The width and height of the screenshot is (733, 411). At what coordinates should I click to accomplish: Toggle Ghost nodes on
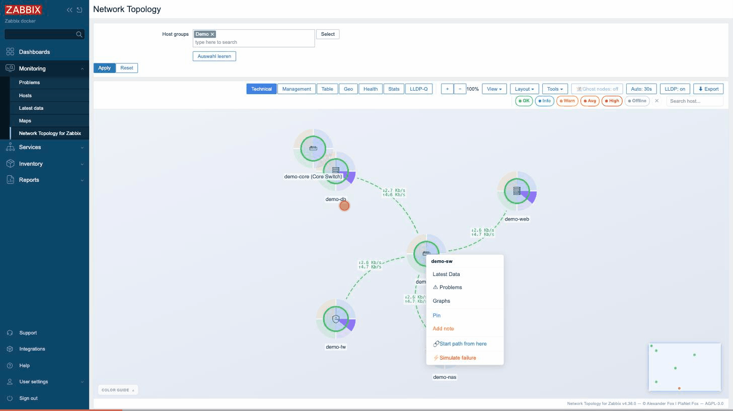click(597, 89)
